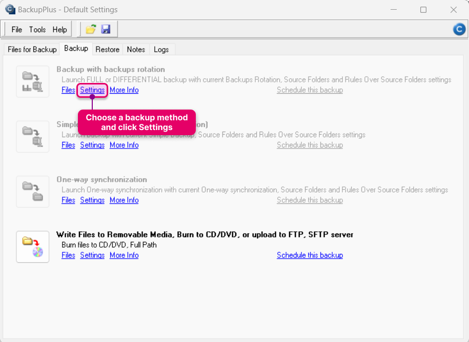Image resolution: width=469 pixels, height=342 pixels.
Task: Click the 'Launch One-way synchronization with current' description
Action: [255, 190]
